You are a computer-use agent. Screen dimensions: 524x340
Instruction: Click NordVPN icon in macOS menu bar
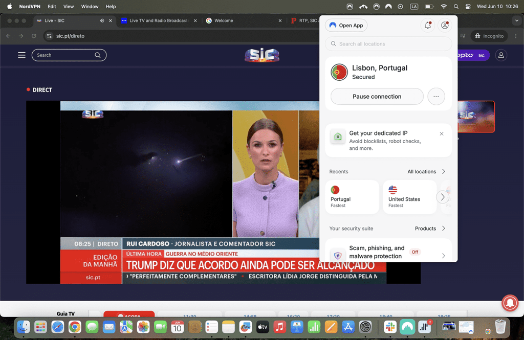click(x=388, y=6)
